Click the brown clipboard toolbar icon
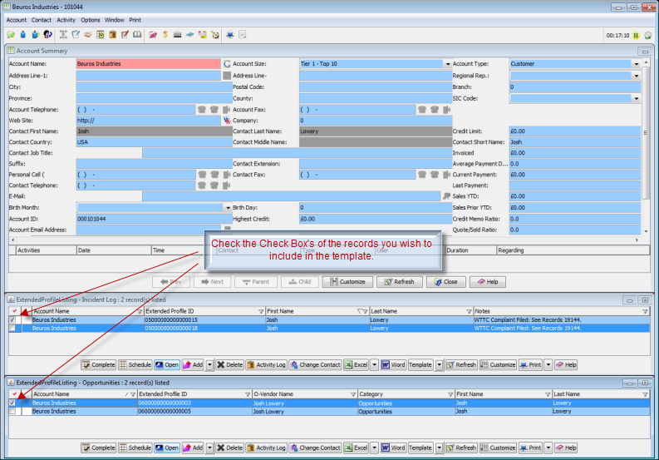This screenshot has height=460, width=659. (113, 35)
